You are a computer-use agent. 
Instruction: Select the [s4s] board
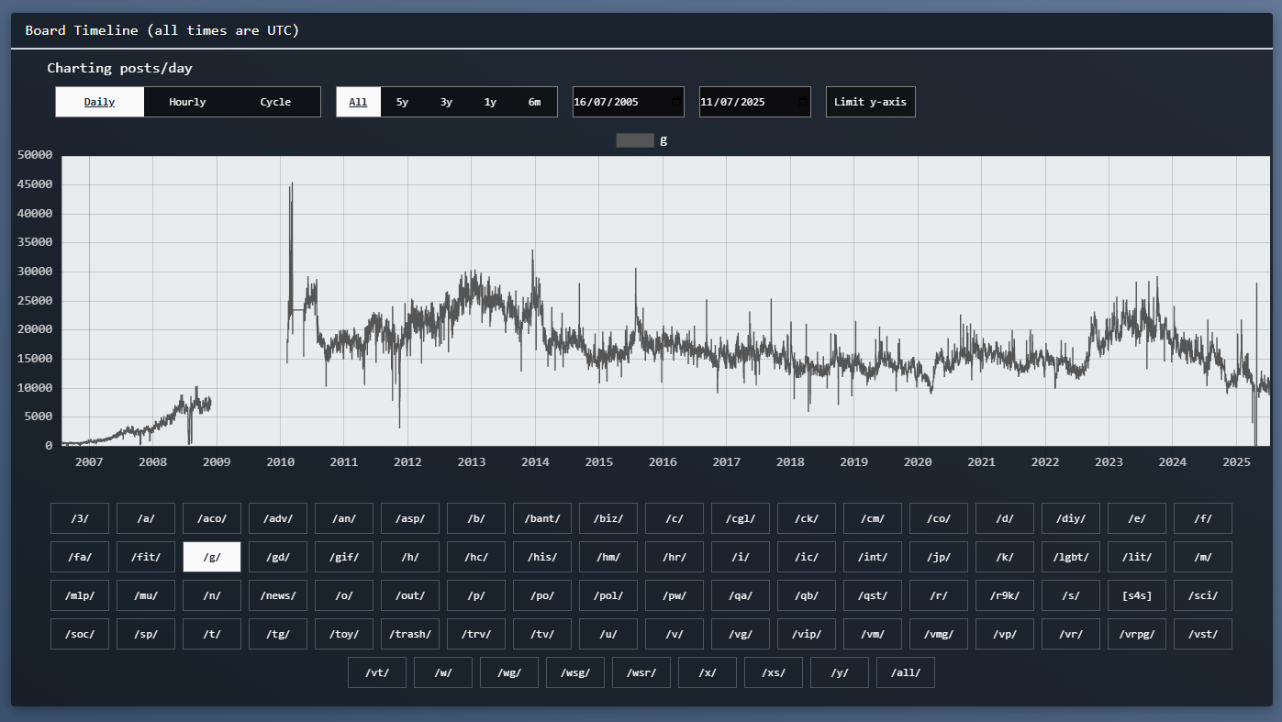(1137, 595)
